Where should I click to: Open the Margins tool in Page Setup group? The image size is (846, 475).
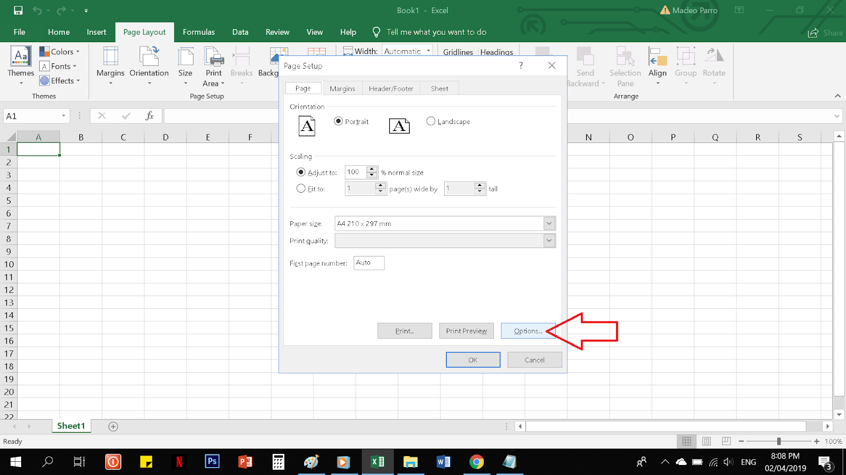(x=109, y=65)
